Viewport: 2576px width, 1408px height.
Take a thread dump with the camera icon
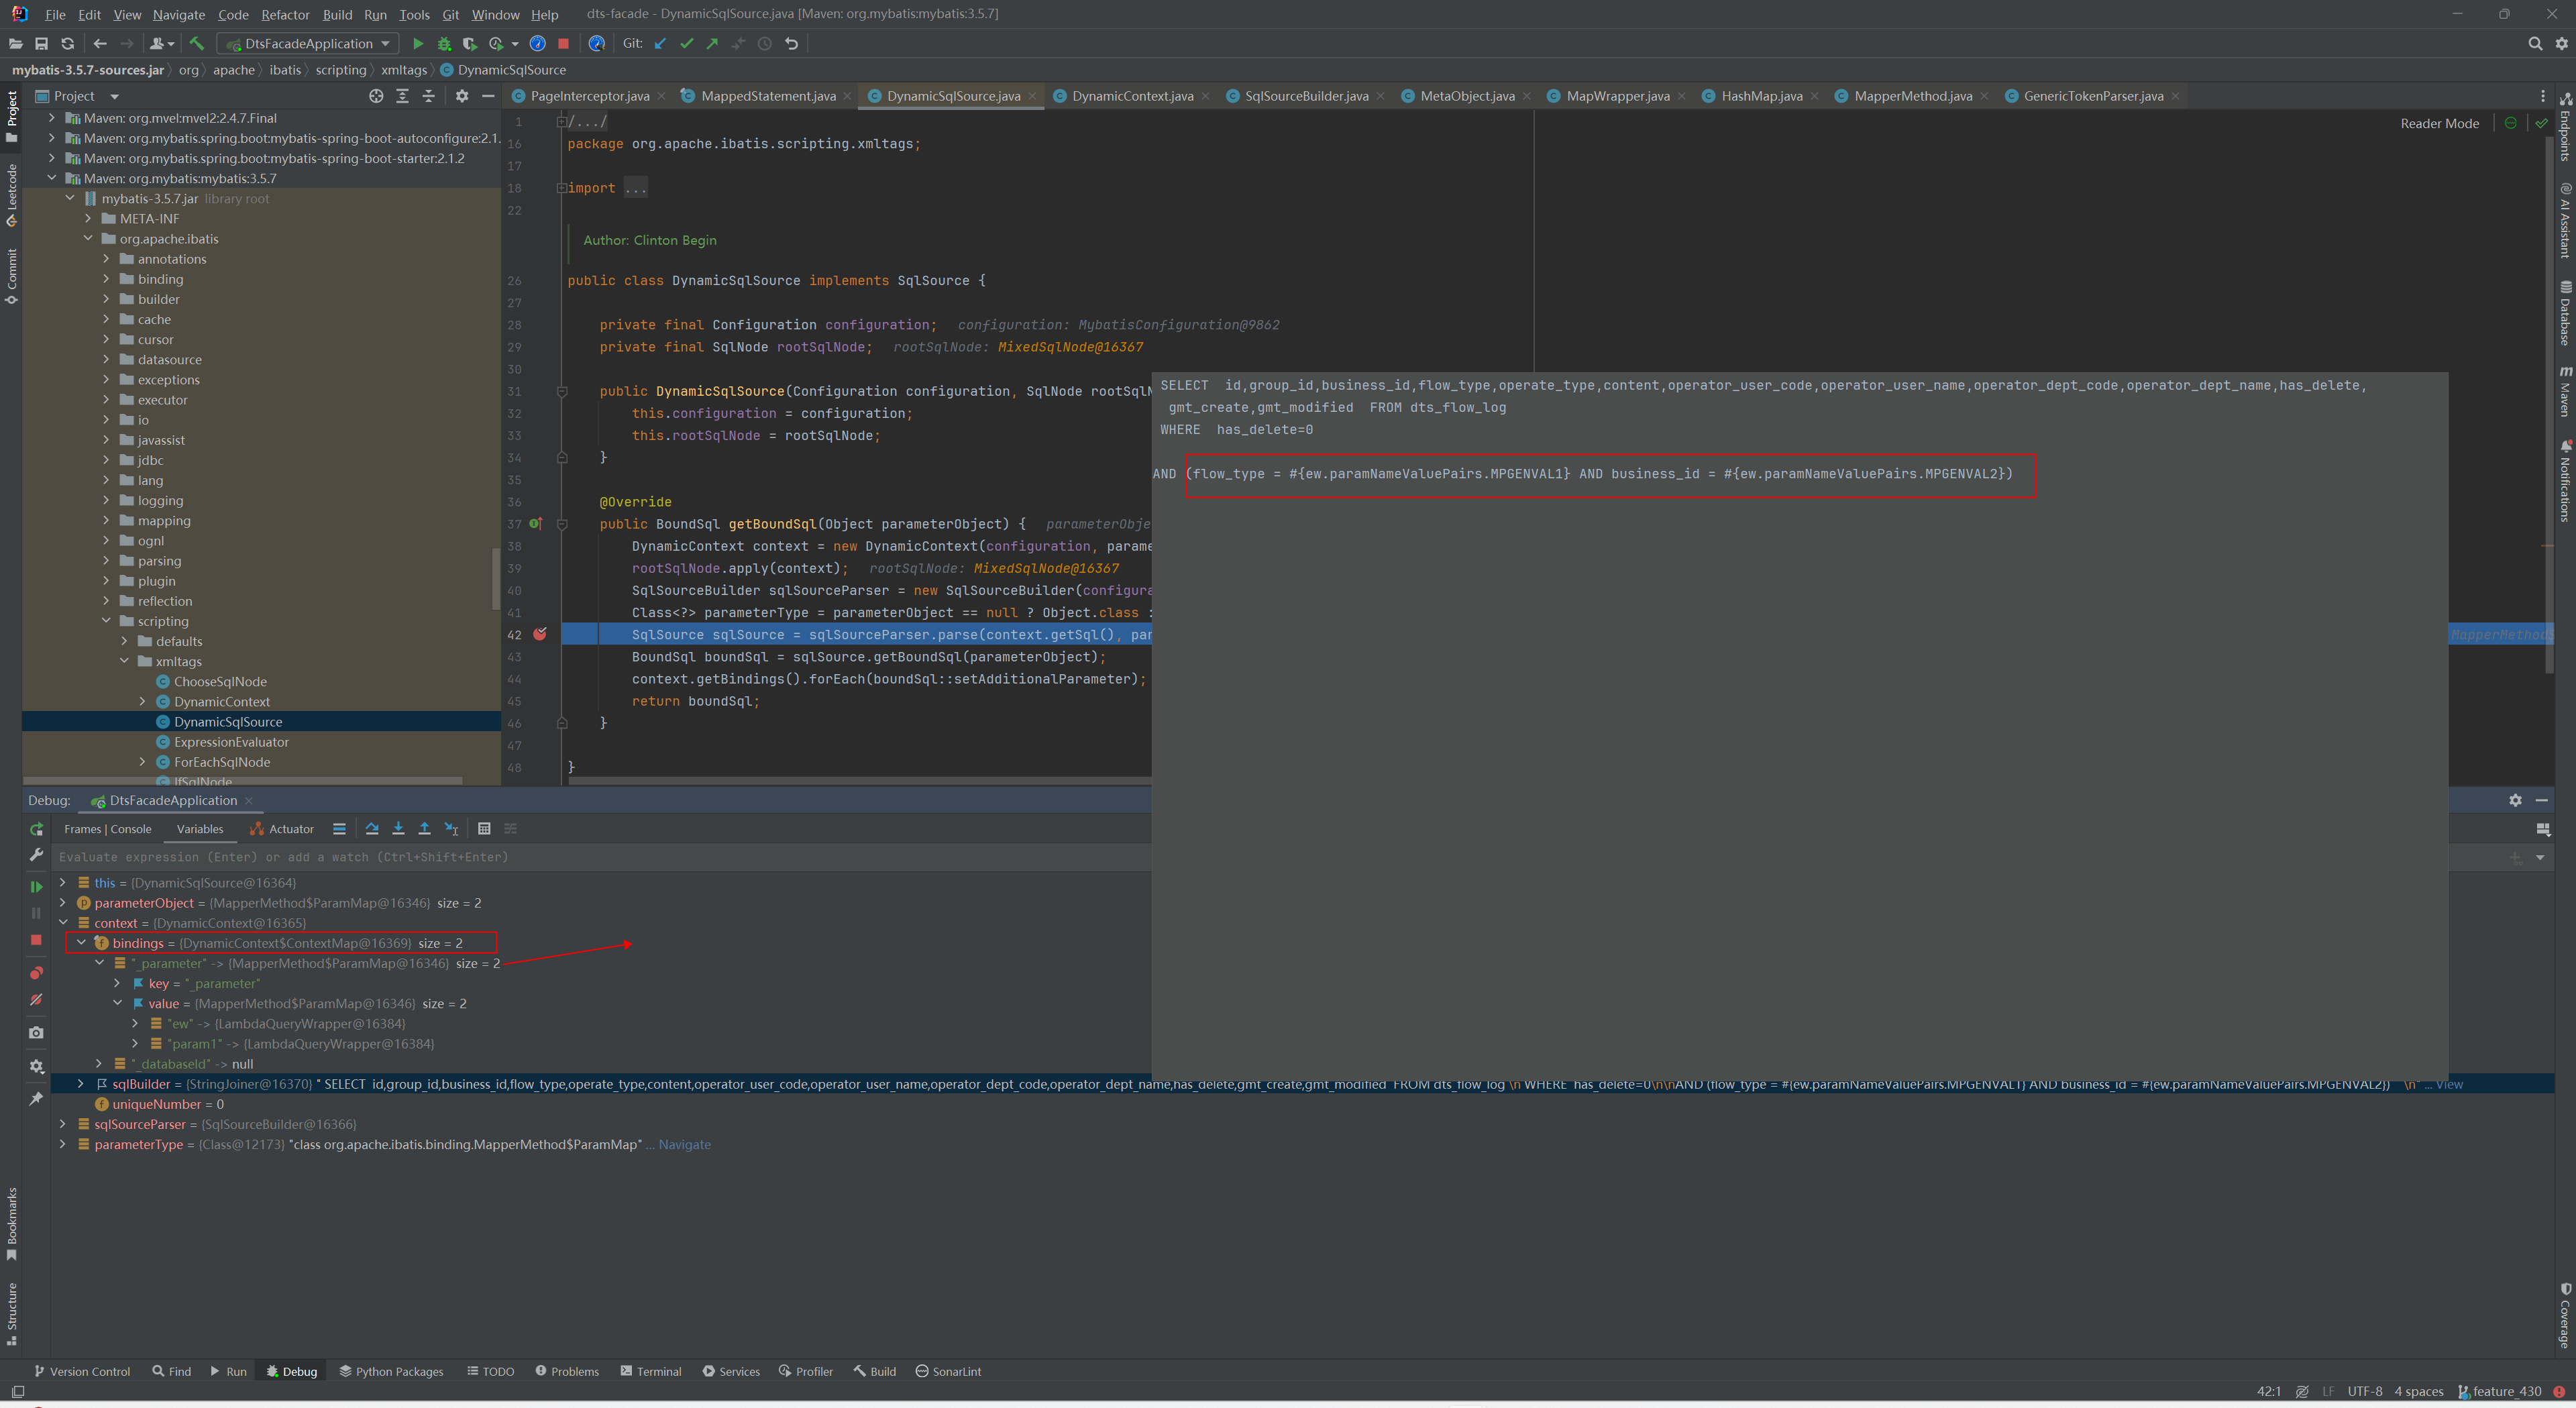[36, 1033]
